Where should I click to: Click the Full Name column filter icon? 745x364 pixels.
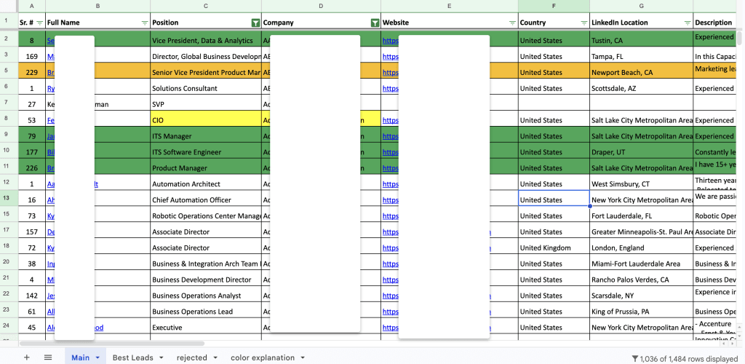[144, 23]
